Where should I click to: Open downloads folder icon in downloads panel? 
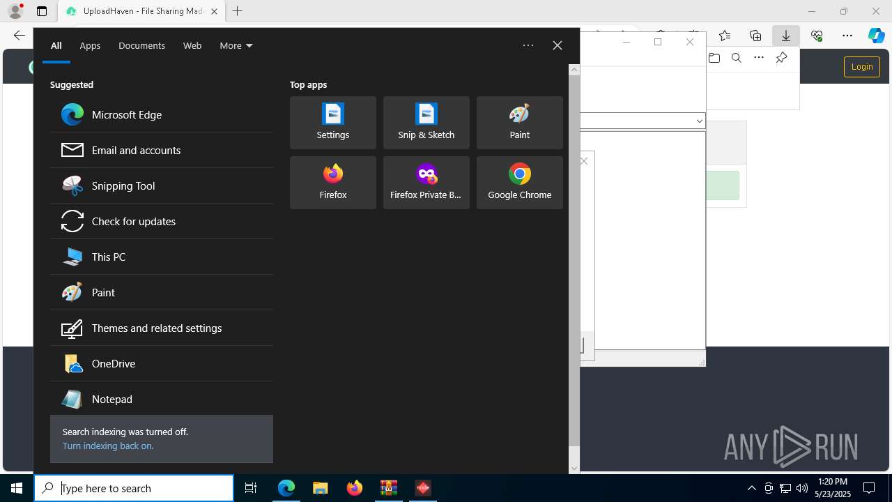tap(714, 58)
